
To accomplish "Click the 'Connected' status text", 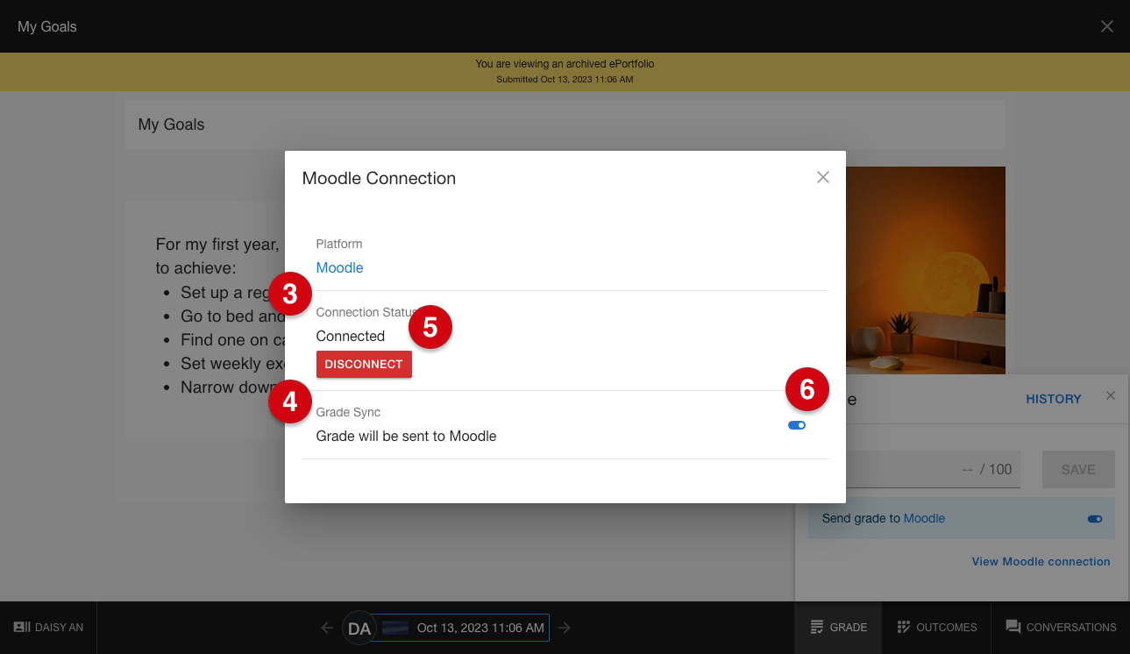I will pyautogui.click(x=351, y=336).
